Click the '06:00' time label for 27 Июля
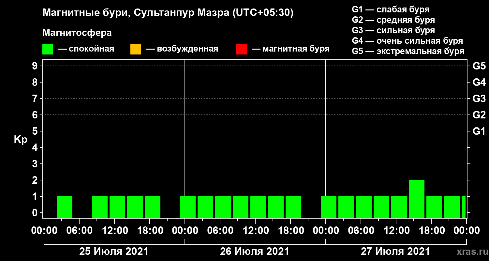This screenshot has height=261, width=489. click(x=361, y=231)
